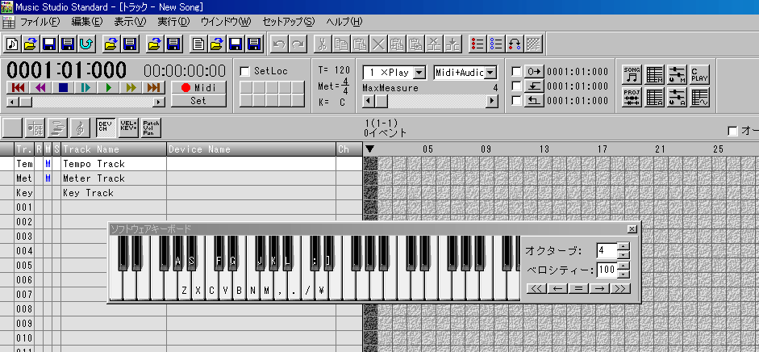
Task: Tick the checkbox beside the punch-in arrow button
Action: 517,86
